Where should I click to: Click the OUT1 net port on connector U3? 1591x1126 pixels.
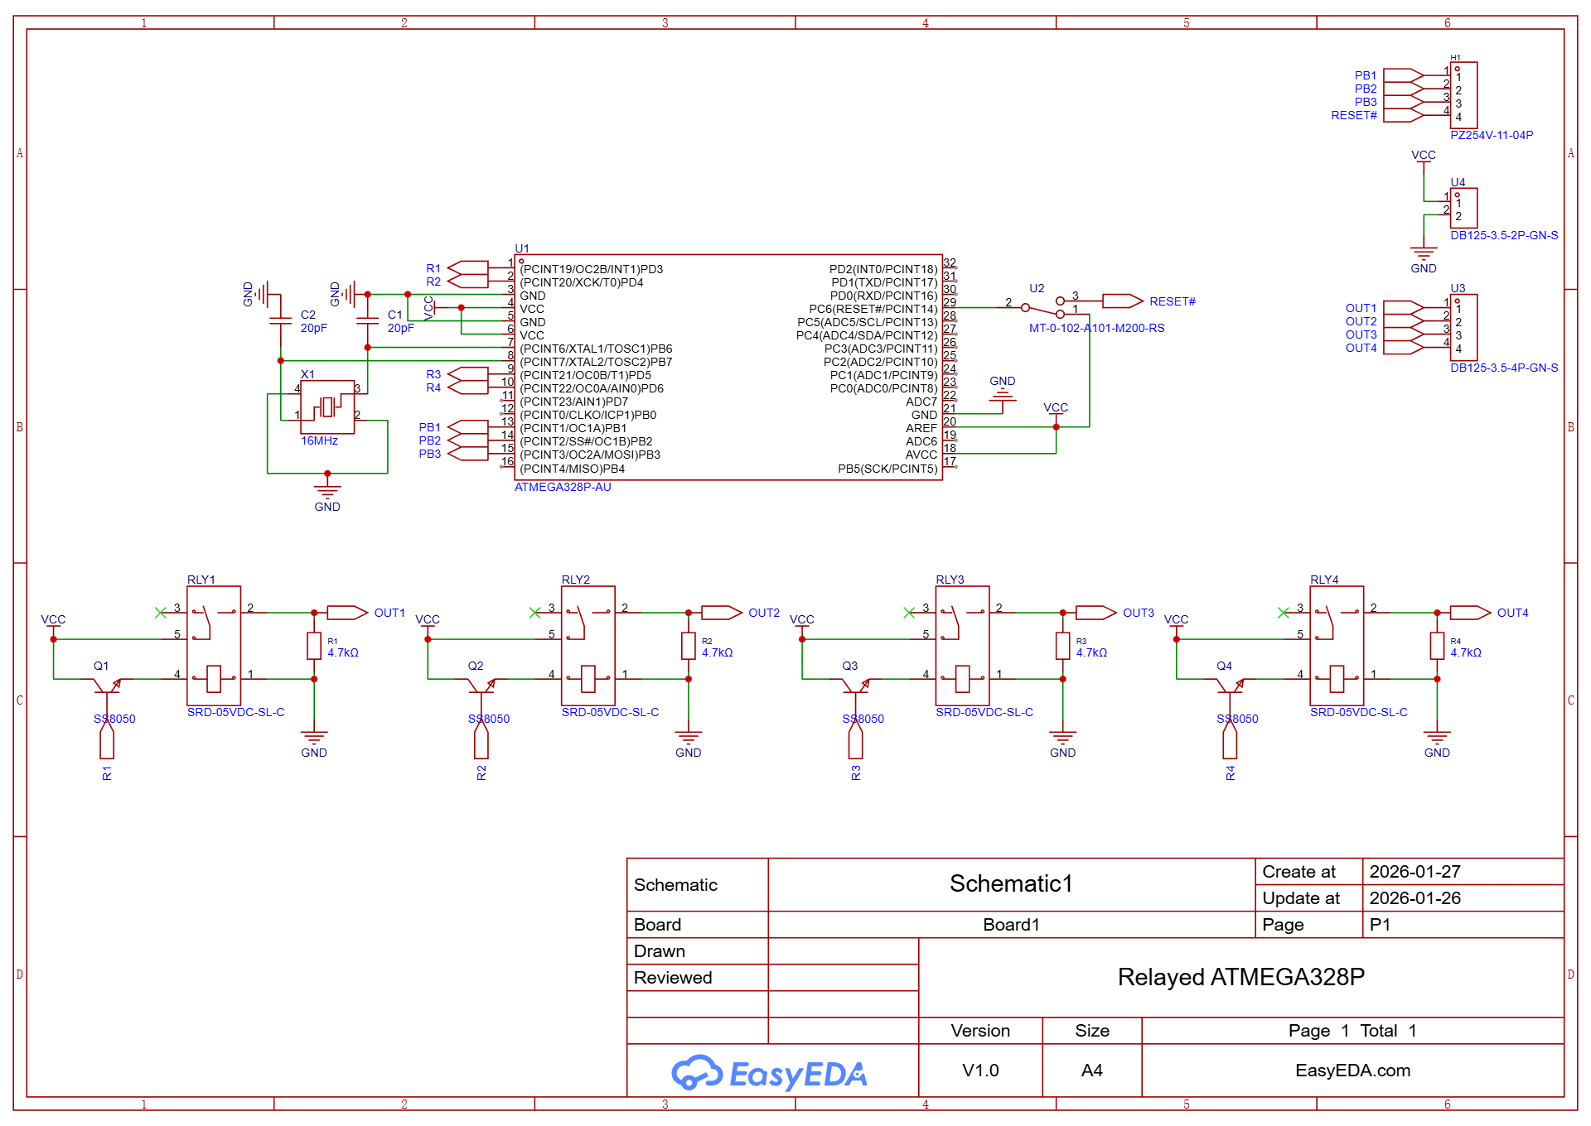(x=1404, y=308)
